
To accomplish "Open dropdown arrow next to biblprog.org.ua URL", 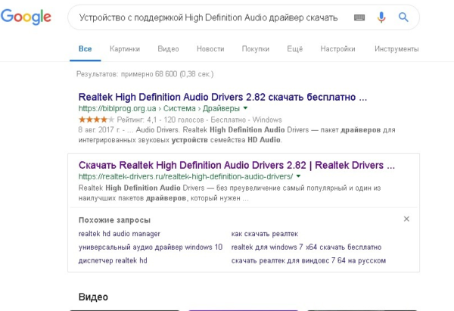I will [245, 108].
